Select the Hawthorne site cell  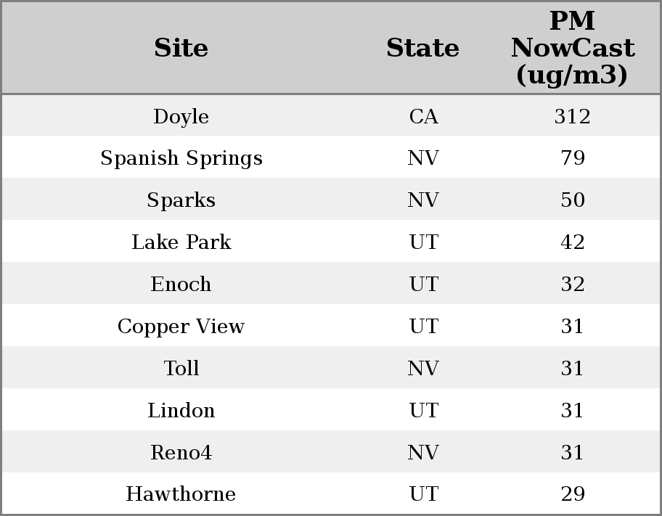(181, 494)
